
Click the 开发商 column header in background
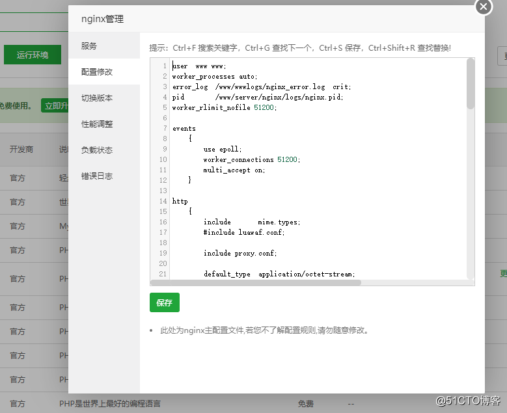pyautogui.click(x=21, y=150)
